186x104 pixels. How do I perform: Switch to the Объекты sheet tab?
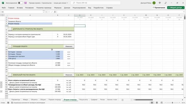pos(34,100)
